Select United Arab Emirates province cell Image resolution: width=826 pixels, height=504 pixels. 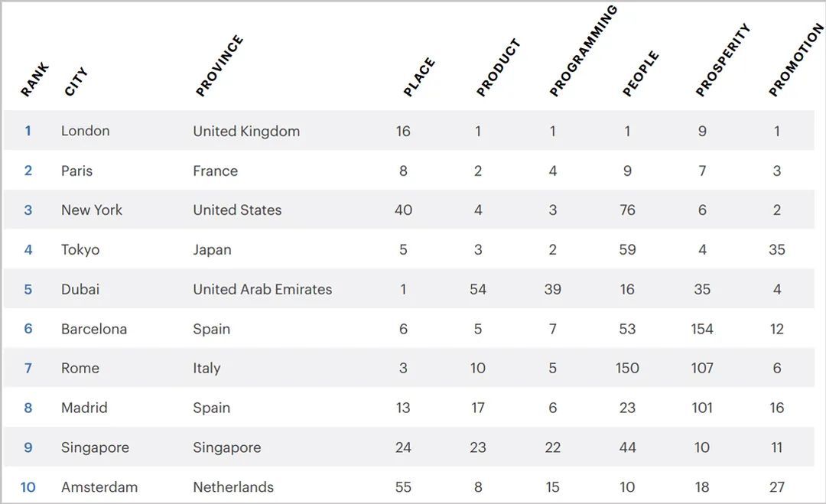pos(262,289)
